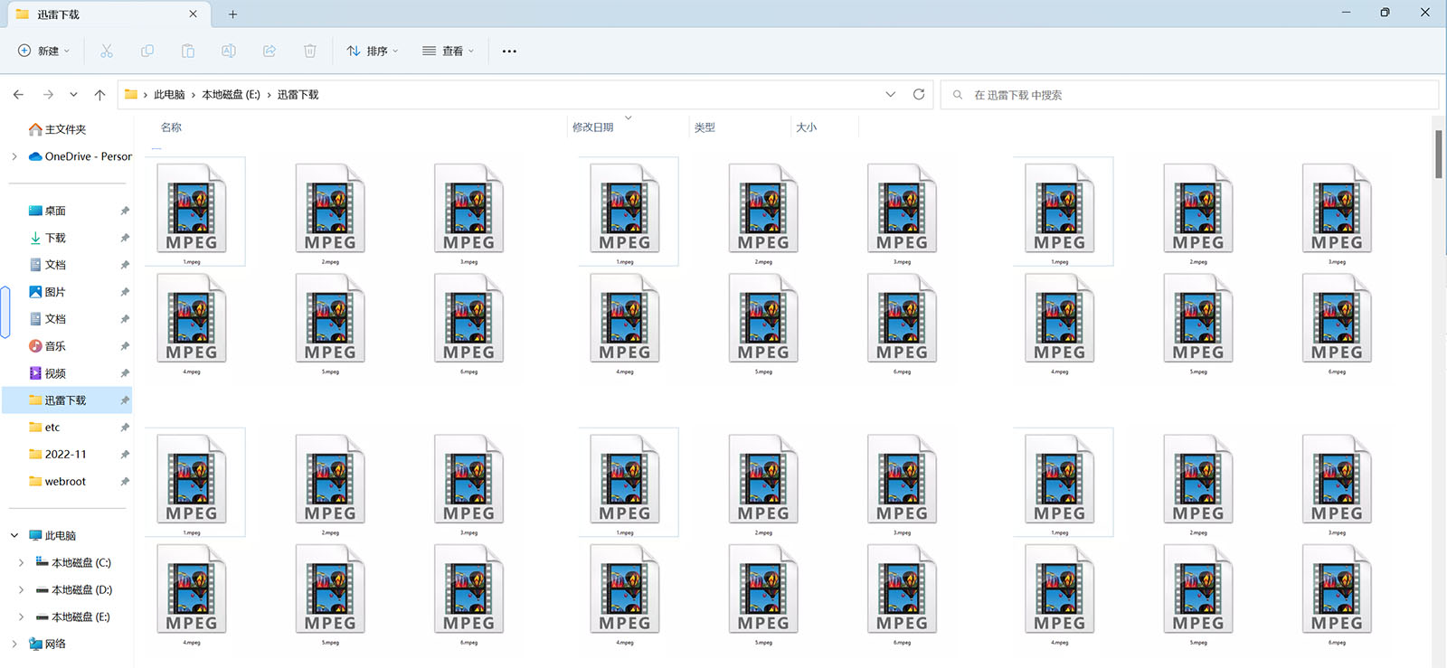Navigate up one folder level
This screenshot has width=1447, height=668.
pyautogui.click(x=99, y=94)
